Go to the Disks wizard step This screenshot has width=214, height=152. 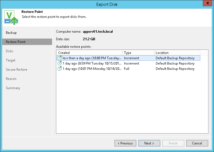click(x=9, y=51)
